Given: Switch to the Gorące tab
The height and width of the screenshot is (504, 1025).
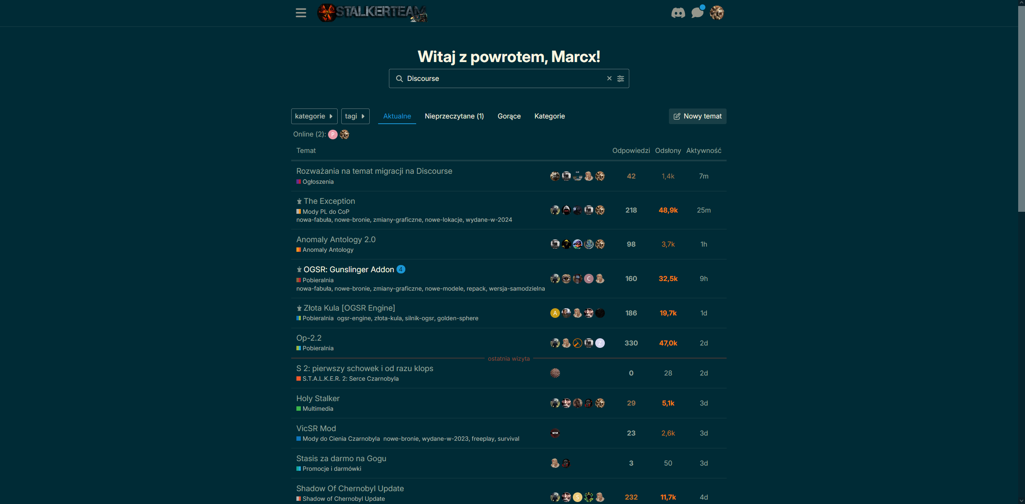Looking at the screenshot, I should [x=509, y=116].
